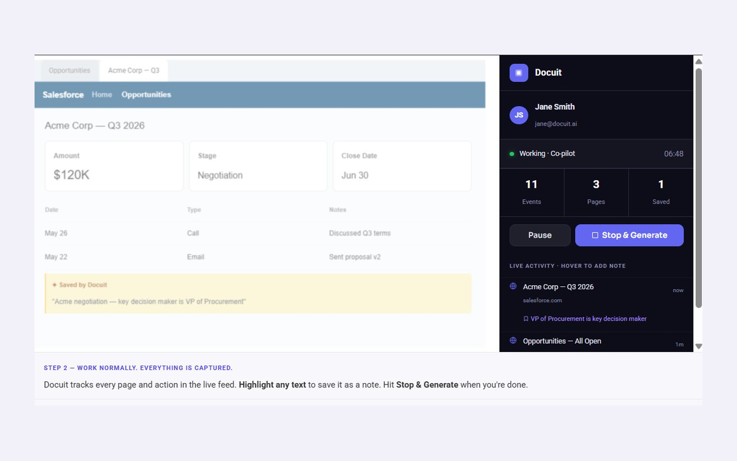Click the Jun 30 close date
737x461 pixels.
(355, 175)
